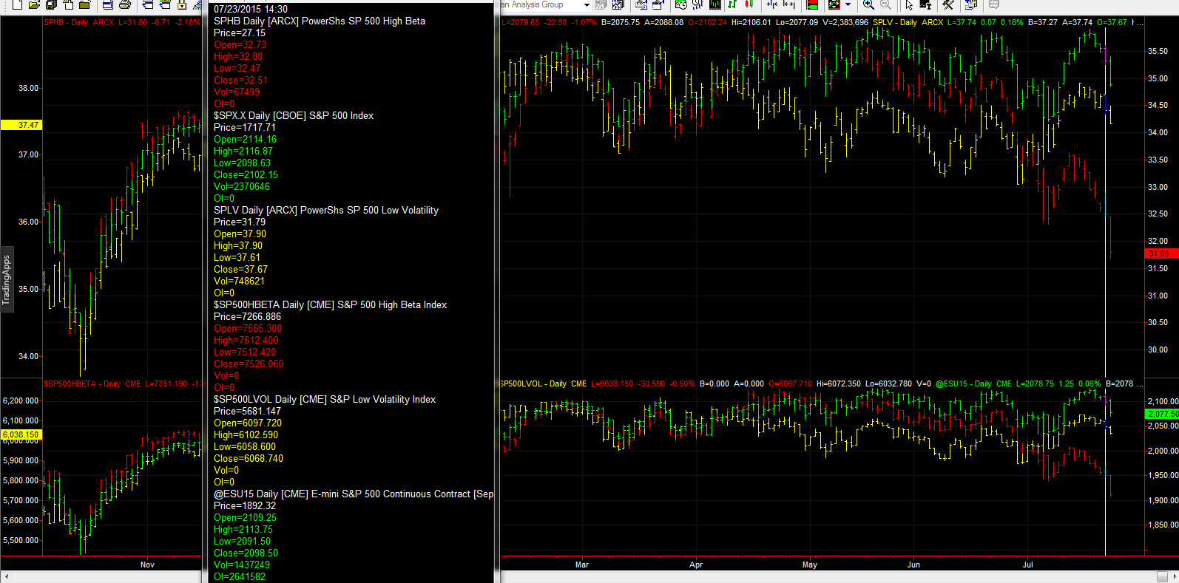Image resolution: width=1179 pixels, height=583 pixels.
Task: Click the 2,100.00 price axis label
Action: 1163,401
